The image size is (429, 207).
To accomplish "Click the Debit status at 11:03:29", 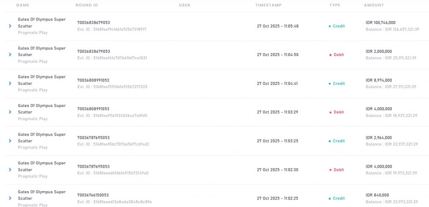I will click(338, 112).
